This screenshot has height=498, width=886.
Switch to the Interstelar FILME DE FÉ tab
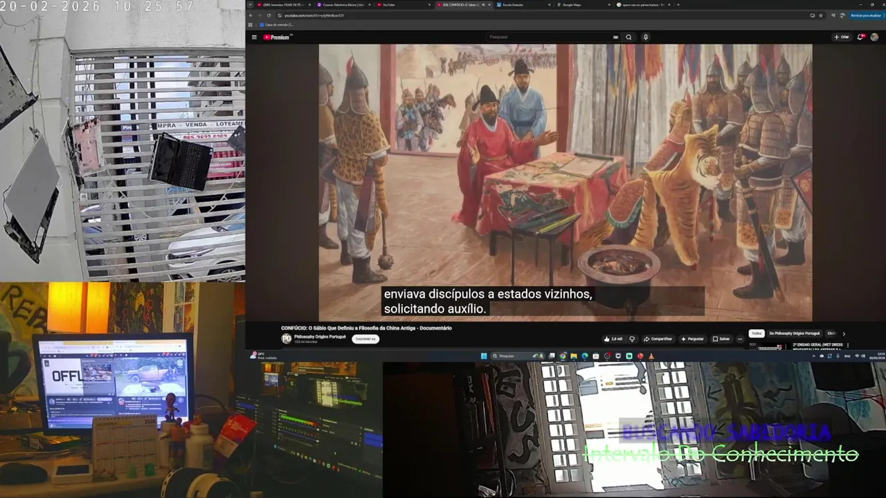284,5
